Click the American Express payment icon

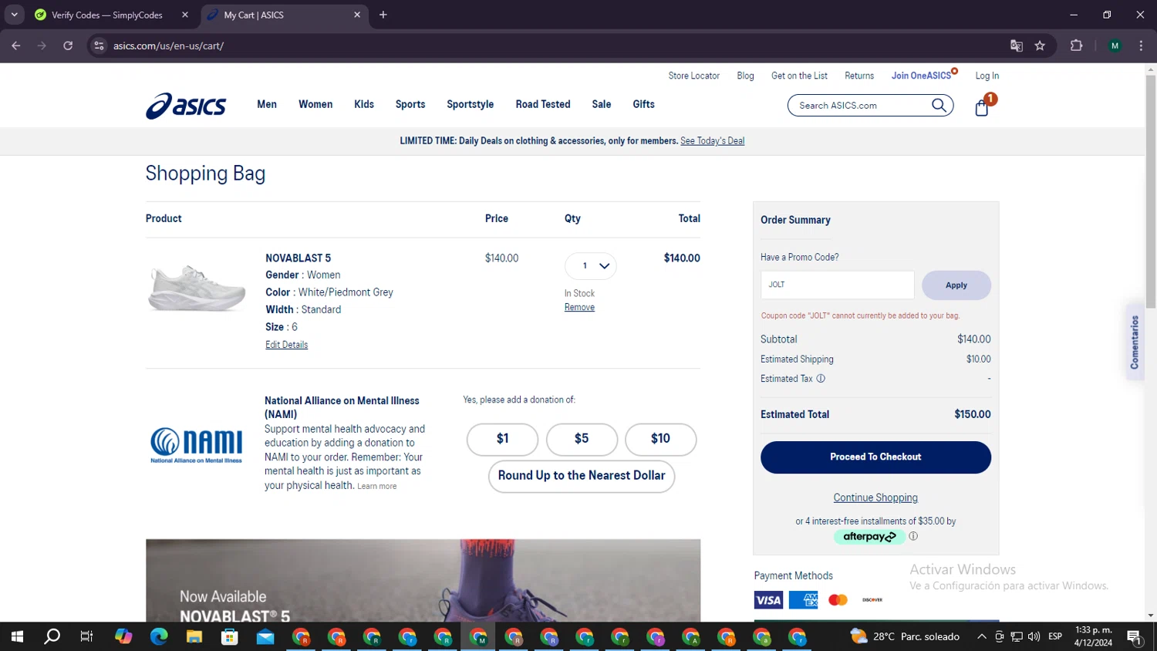coord(803,600)
